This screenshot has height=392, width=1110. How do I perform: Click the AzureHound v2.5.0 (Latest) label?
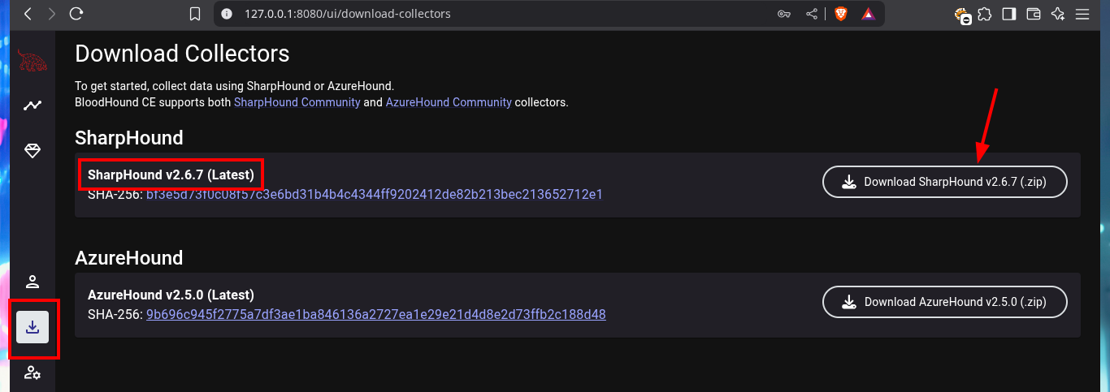[x=171, y=295]
